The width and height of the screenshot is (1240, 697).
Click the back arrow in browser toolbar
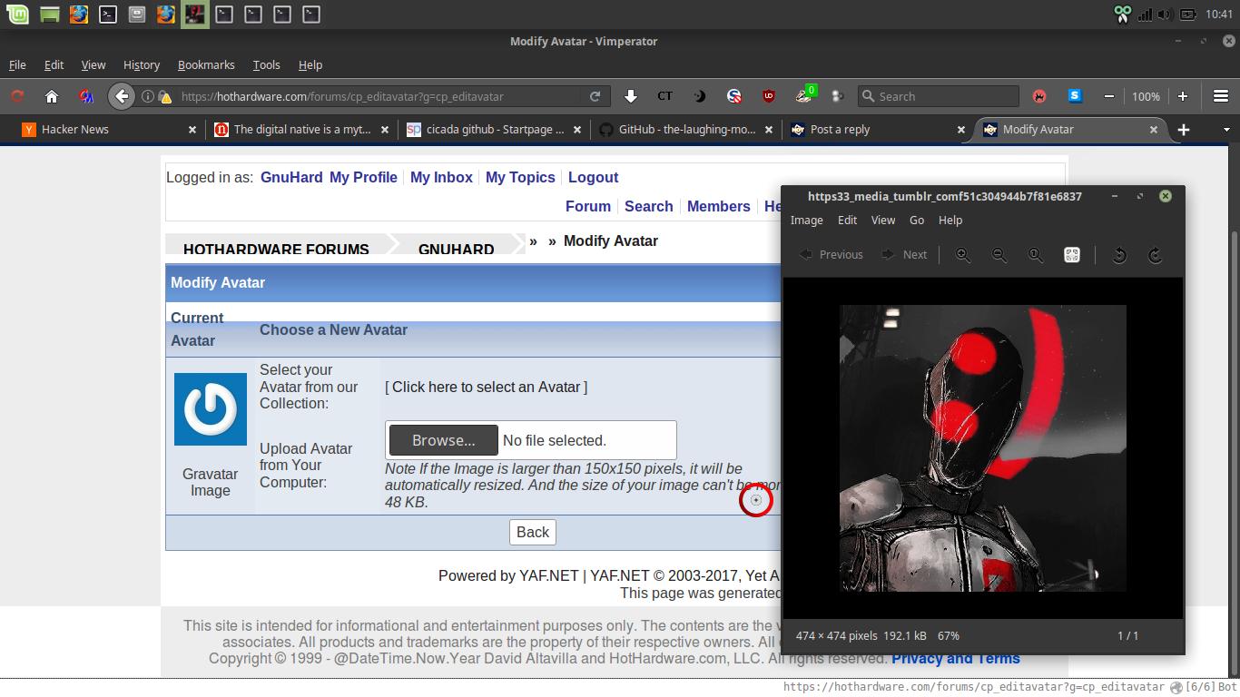121,96
